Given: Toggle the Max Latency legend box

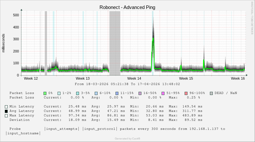Looking at the screenshot, I should [x=6, y=115].
